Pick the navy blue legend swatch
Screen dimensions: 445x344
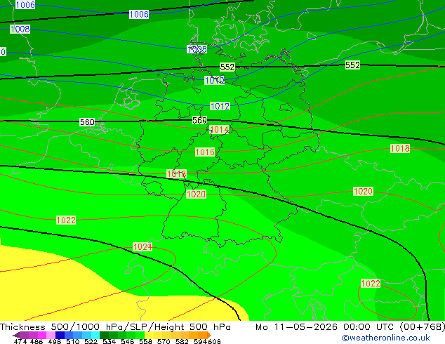60,335
